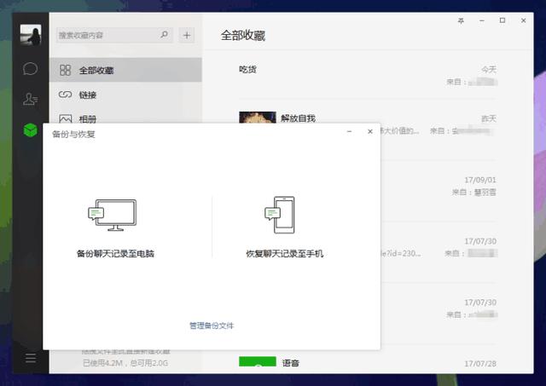
Task: Select 全部收藏 category
Action: (x=96, y=70)
